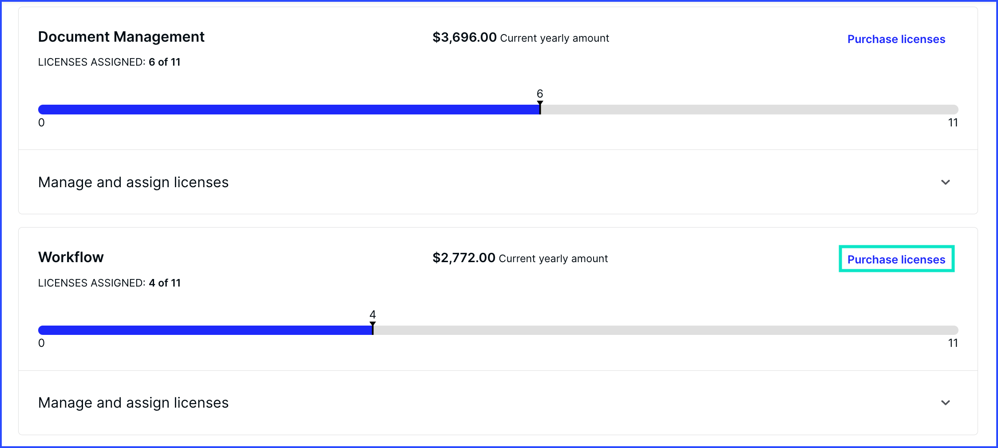
Task: Click blue filled portion of Document Management bar
Action: [x=289, y=110]
